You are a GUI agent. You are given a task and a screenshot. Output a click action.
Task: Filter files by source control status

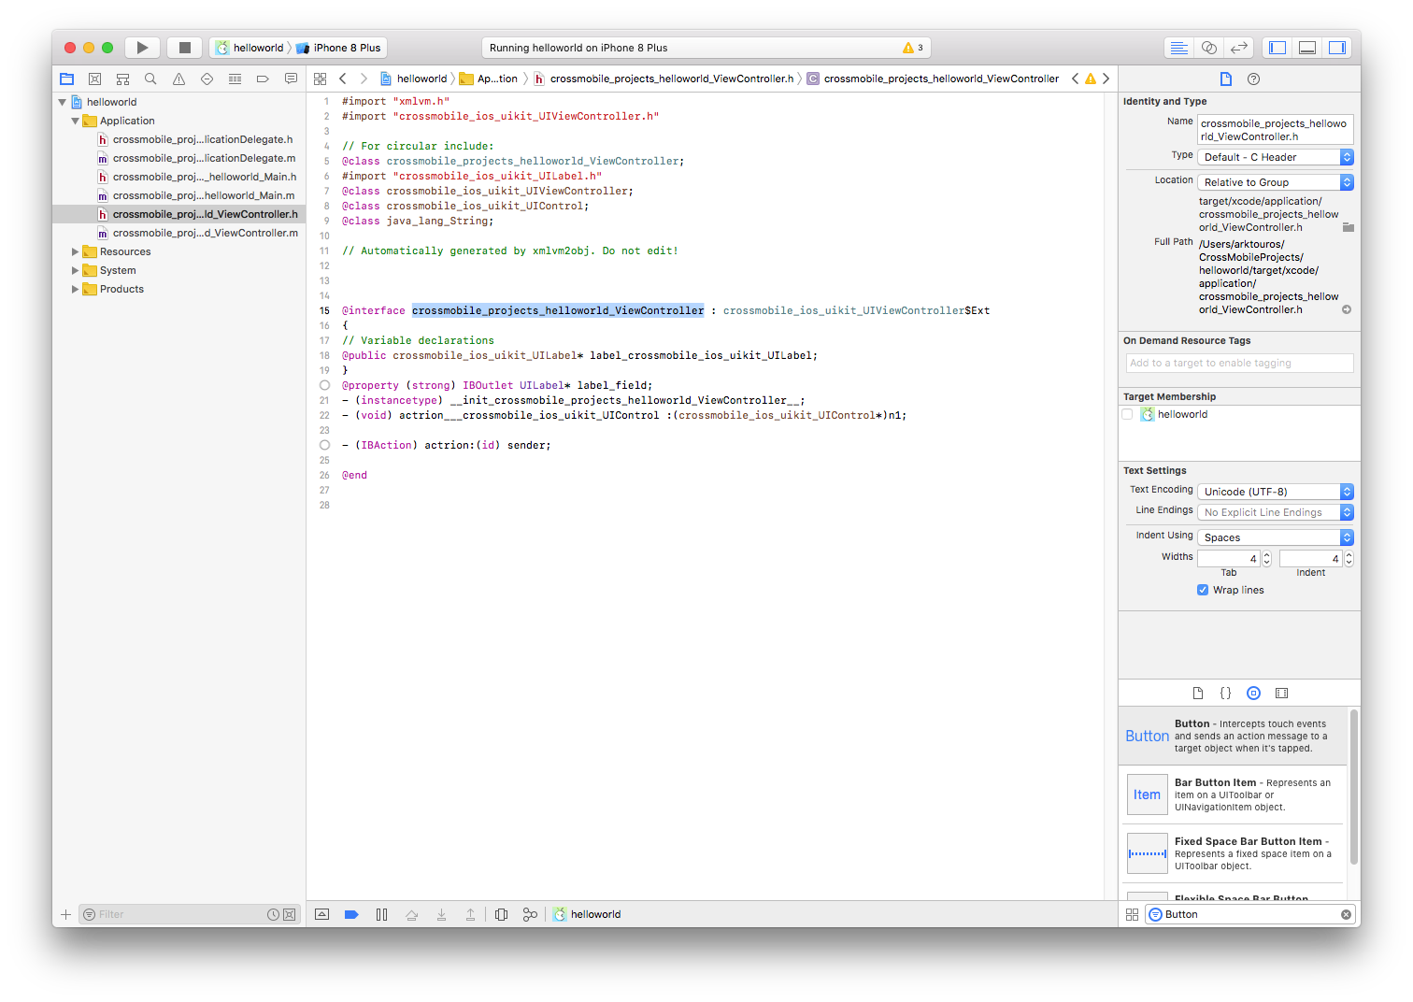coord(289,914)
